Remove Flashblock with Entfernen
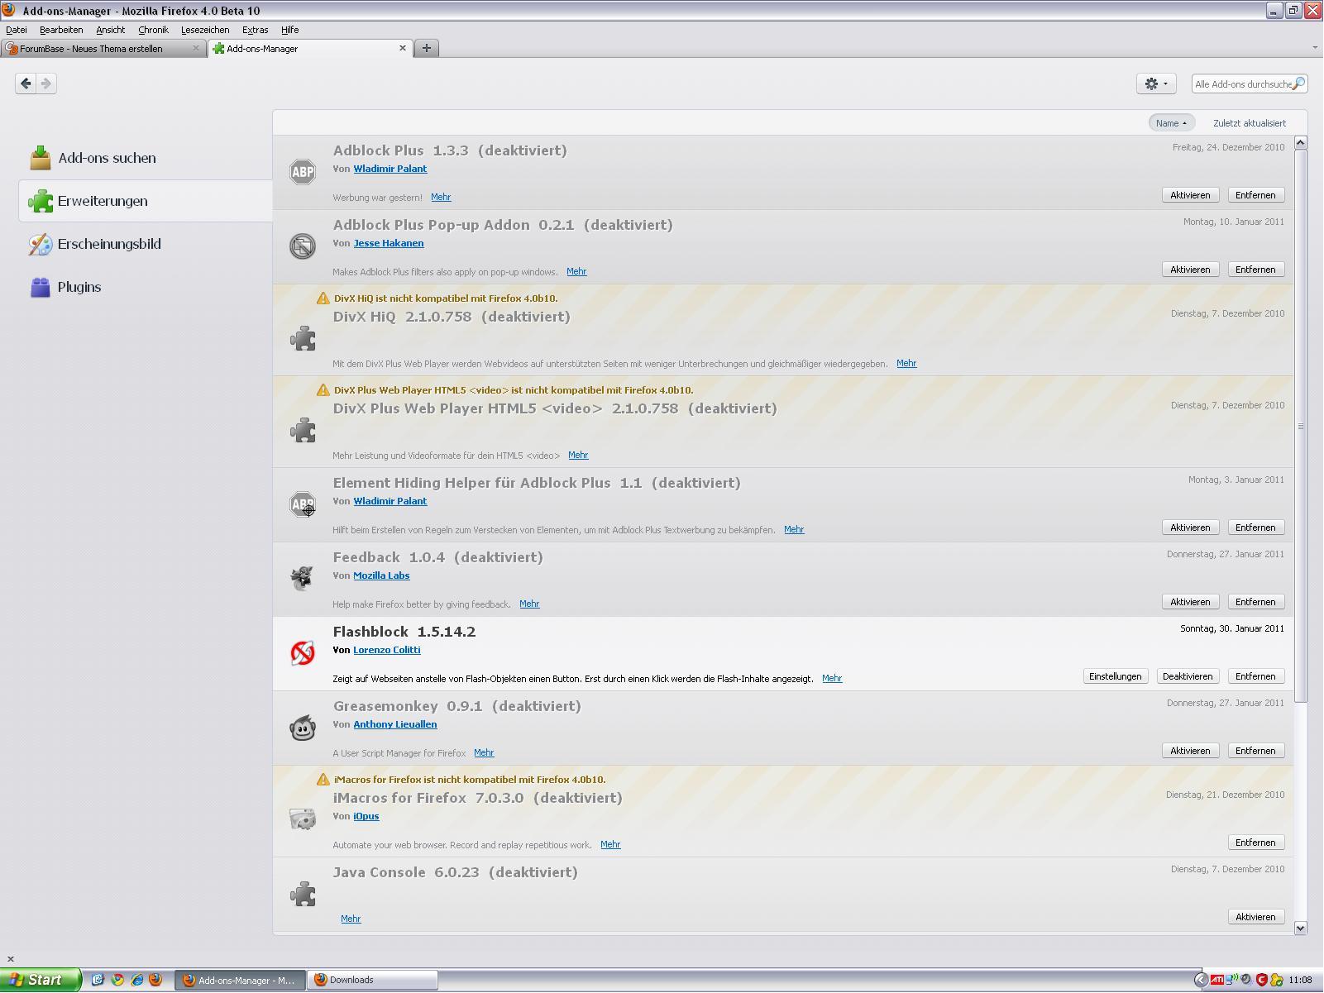 (1255, 676)
